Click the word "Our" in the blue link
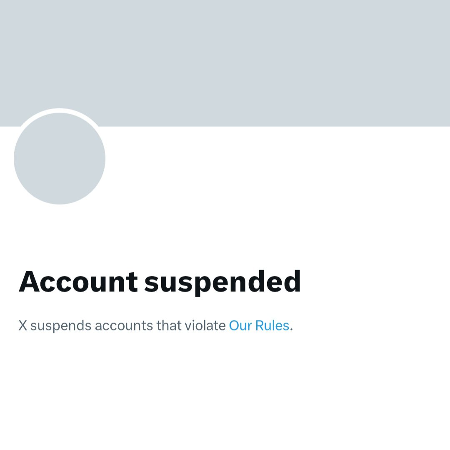 point(240,326)
